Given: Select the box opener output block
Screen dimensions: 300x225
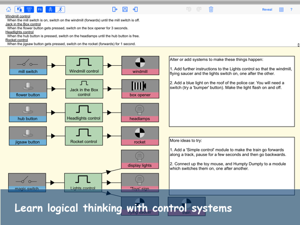Looking at the screenshot, I should tap(140, 89).
